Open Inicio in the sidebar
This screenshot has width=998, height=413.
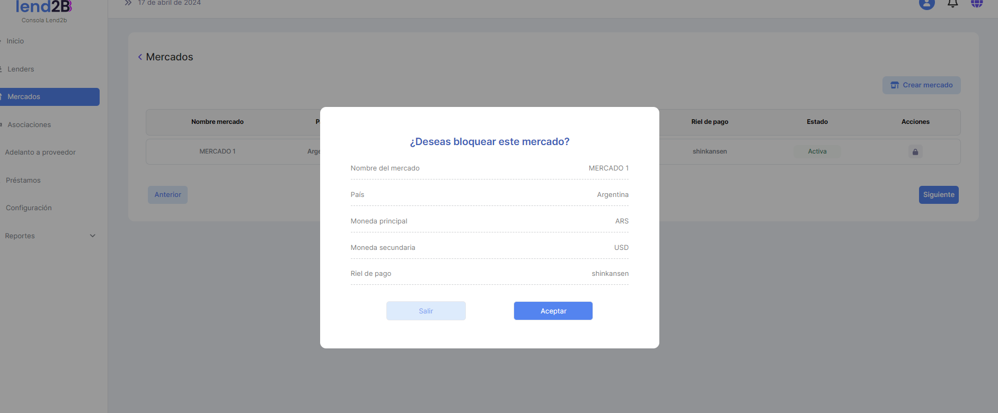pyautogui.click(x=15, y=41)
